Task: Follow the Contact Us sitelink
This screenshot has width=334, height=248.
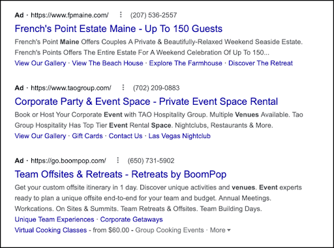Action: click(125, 136)
